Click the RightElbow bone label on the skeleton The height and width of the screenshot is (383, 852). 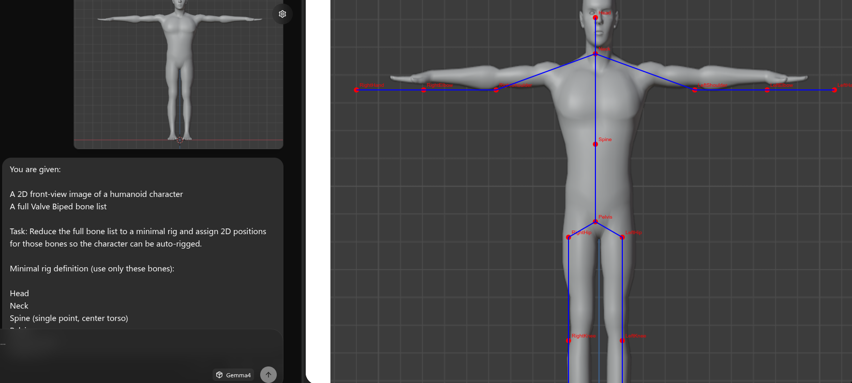click(x=440, y=85)
